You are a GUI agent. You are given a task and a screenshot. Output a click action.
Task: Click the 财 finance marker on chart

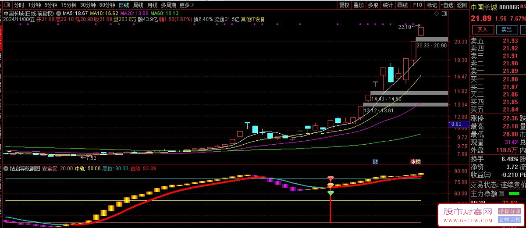(x=375, y=162)
